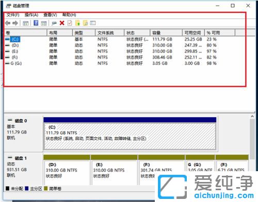Sort by the % 可用 column header
This screenshot has height=202, width=258.
[220, 33]
